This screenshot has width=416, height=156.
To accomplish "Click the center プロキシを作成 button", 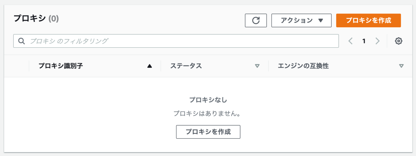I will tap(208, 132).
